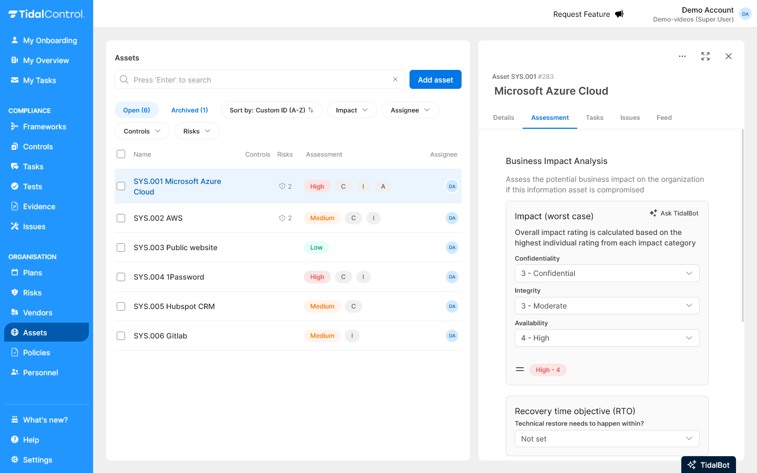Click the Demo Account avatar

[x=745, y=14]
